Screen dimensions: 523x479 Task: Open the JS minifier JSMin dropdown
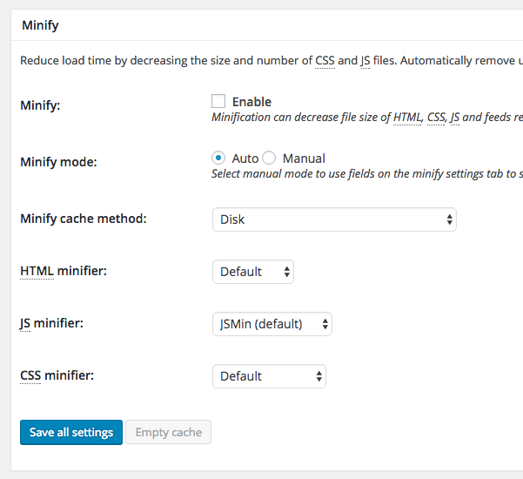pos(272,324)
